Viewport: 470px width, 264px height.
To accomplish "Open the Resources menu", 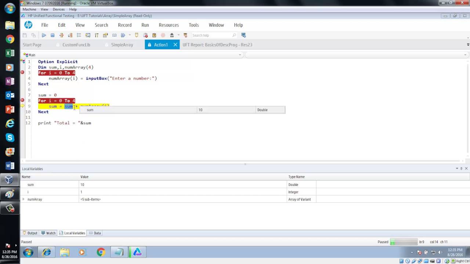I will click(169, 25).
